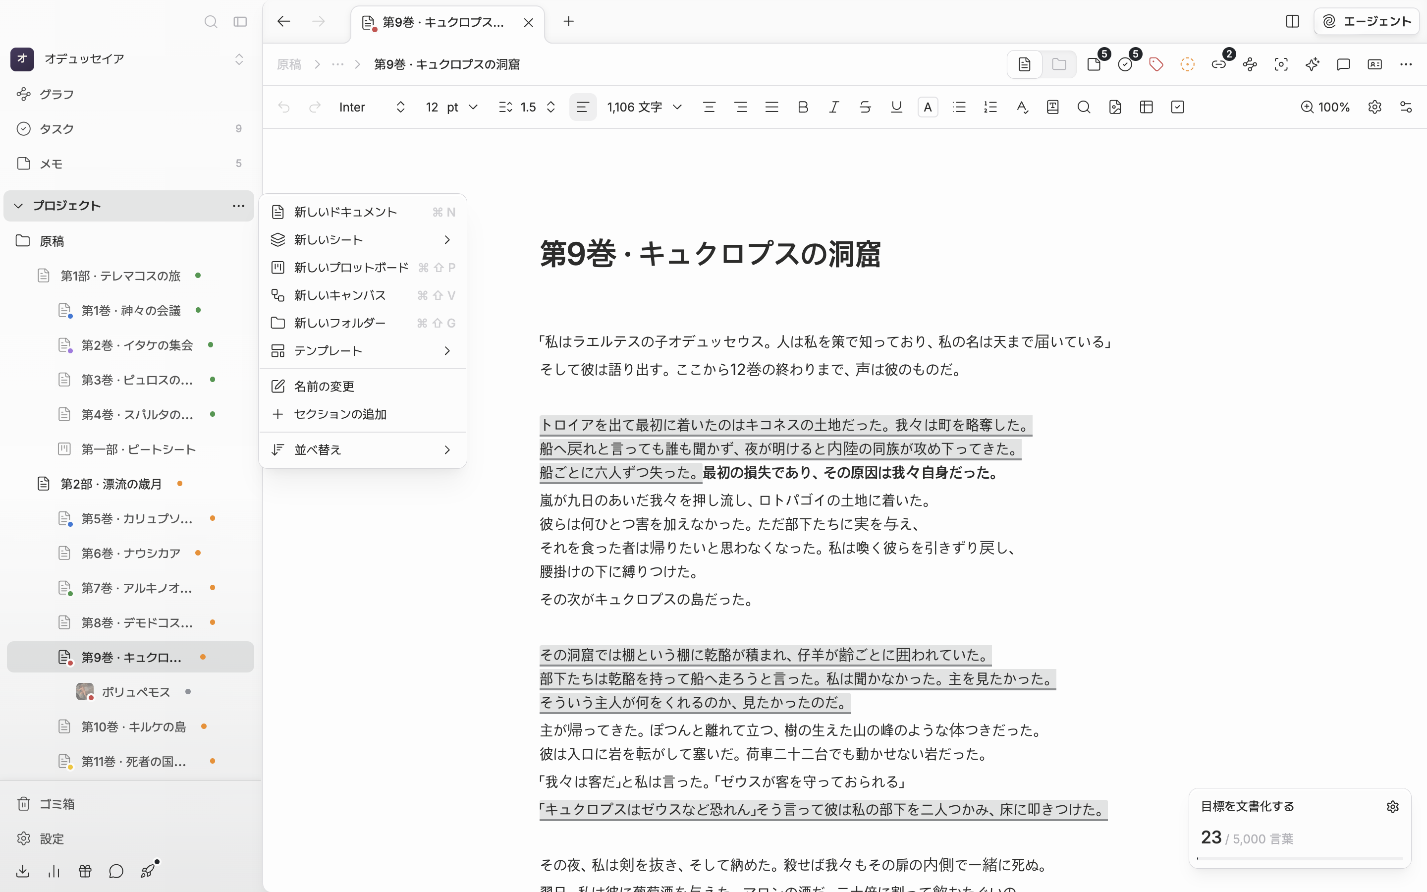Insert a checkbox item from toolbar
Screen dimensions: 1427x892
[1178, 107]
